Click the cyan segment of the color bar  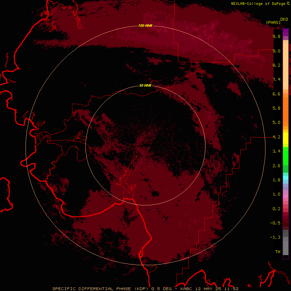(286, 178)
